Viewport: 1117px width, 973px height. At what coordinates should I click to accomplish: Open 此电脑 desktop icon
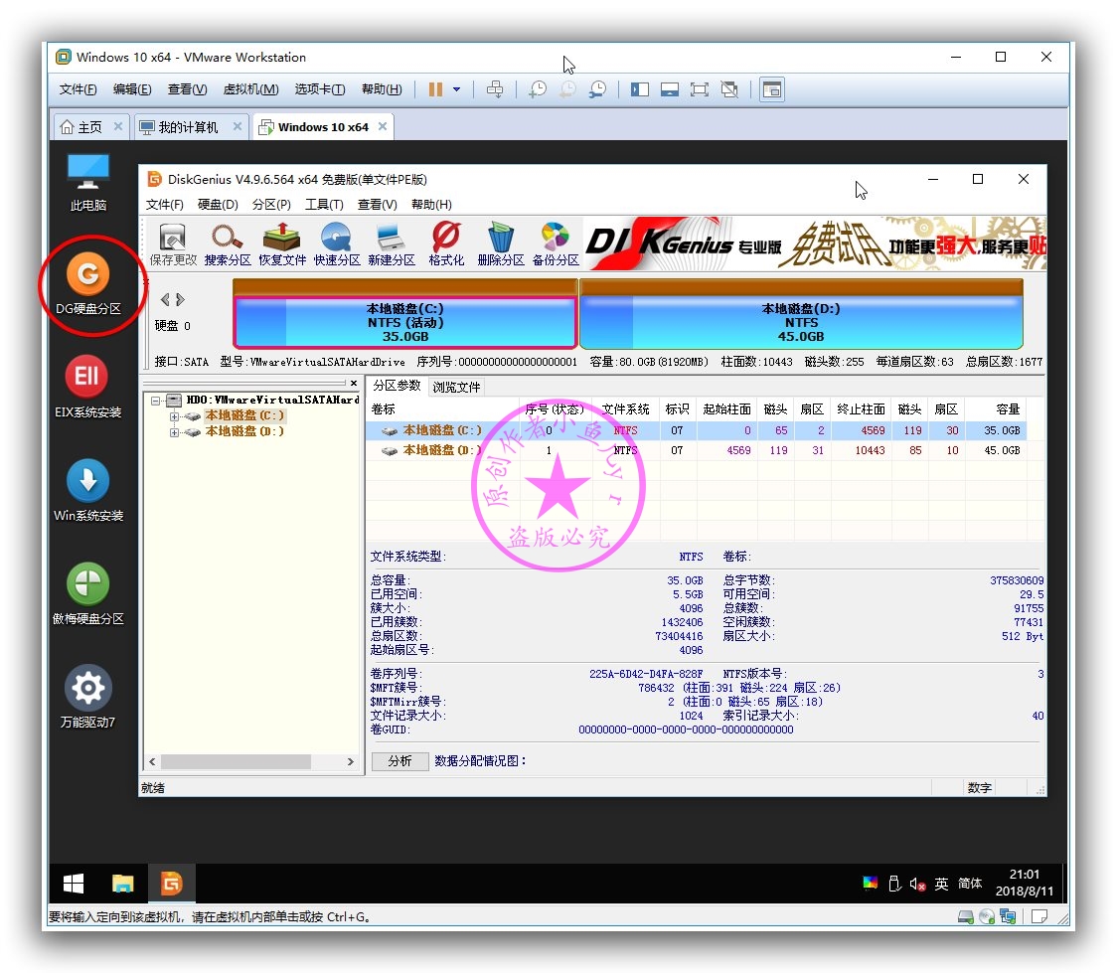[x=87, y=182]
